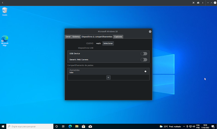Image resolution: width=217 pixels, height=129 pixels.
Task: Switch to the Sistema tab
Action: (76, 37)
